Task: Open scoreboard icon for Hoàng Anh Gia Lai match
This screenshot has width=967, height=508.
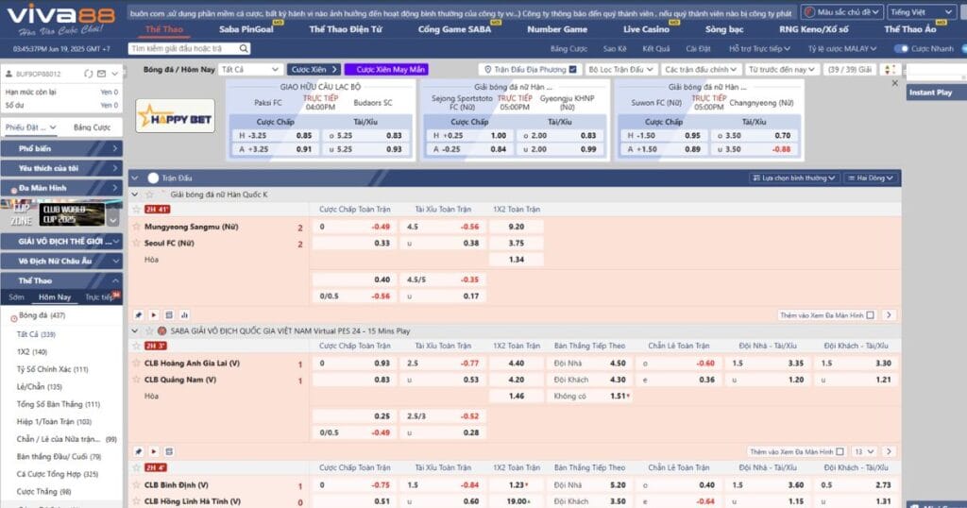Action: pos(169,452)
